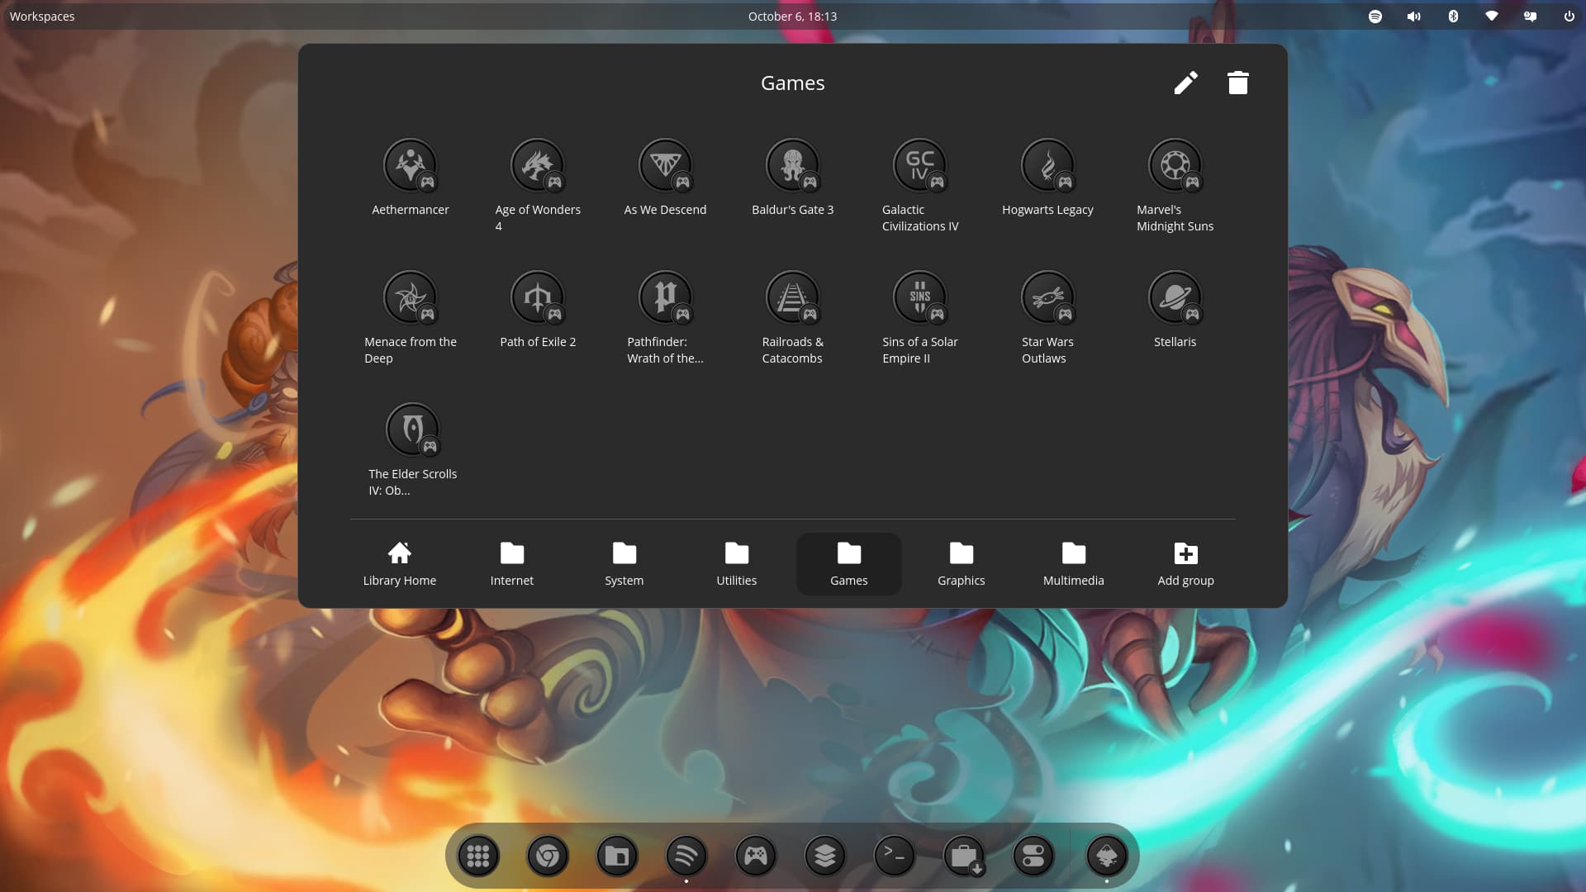Open Sins of a Solar Empire II
The height and width of the screenshot is (892, 1586).
tap(919, 298)
